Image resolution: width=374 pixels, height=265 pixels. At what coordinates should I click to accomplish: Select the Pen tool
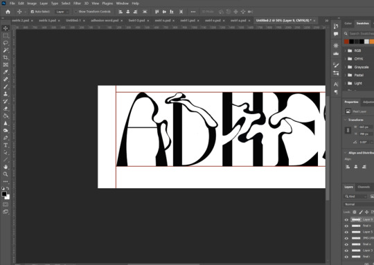[x=6, y=138]
